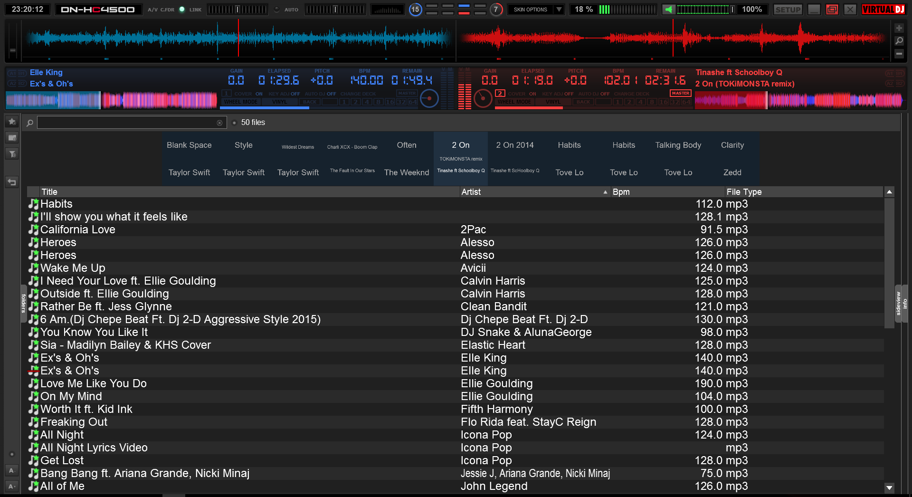This screenshot has height=497, width=912.
Task: Click deck 1 CHANGE DECK label
Action: [358, 94]
